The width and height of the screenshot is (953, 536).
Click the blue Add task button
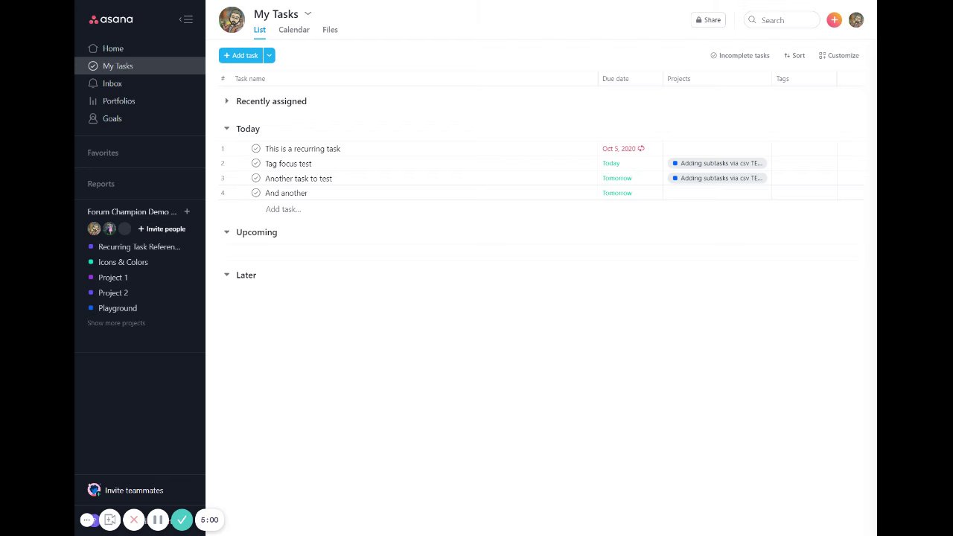tap(240, 55)
